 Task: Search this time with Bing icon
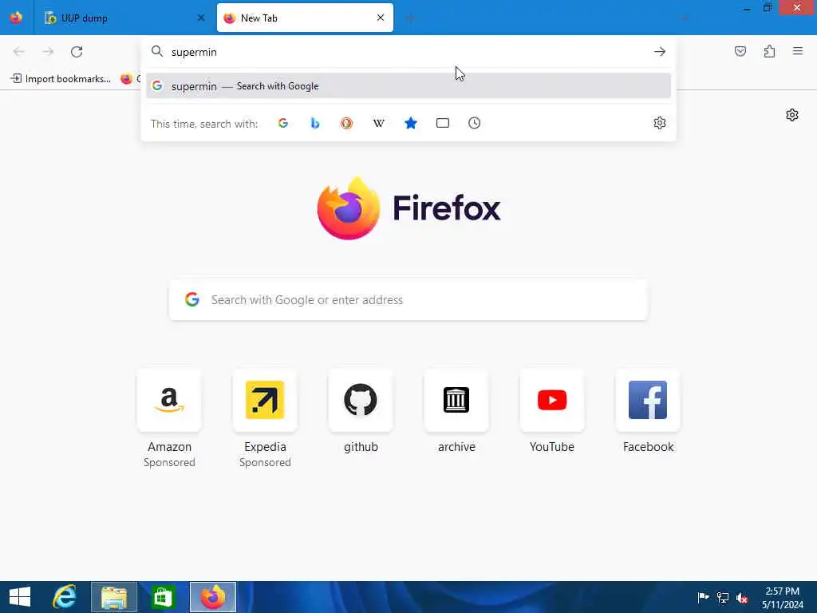pyautogui.click(x=314, y=123)
